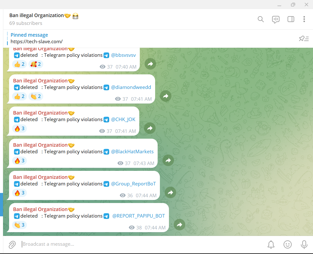This screenshot has width=313, height=254.
Task: Open the emoji picker smiley icon
Action: coord(288,244)
